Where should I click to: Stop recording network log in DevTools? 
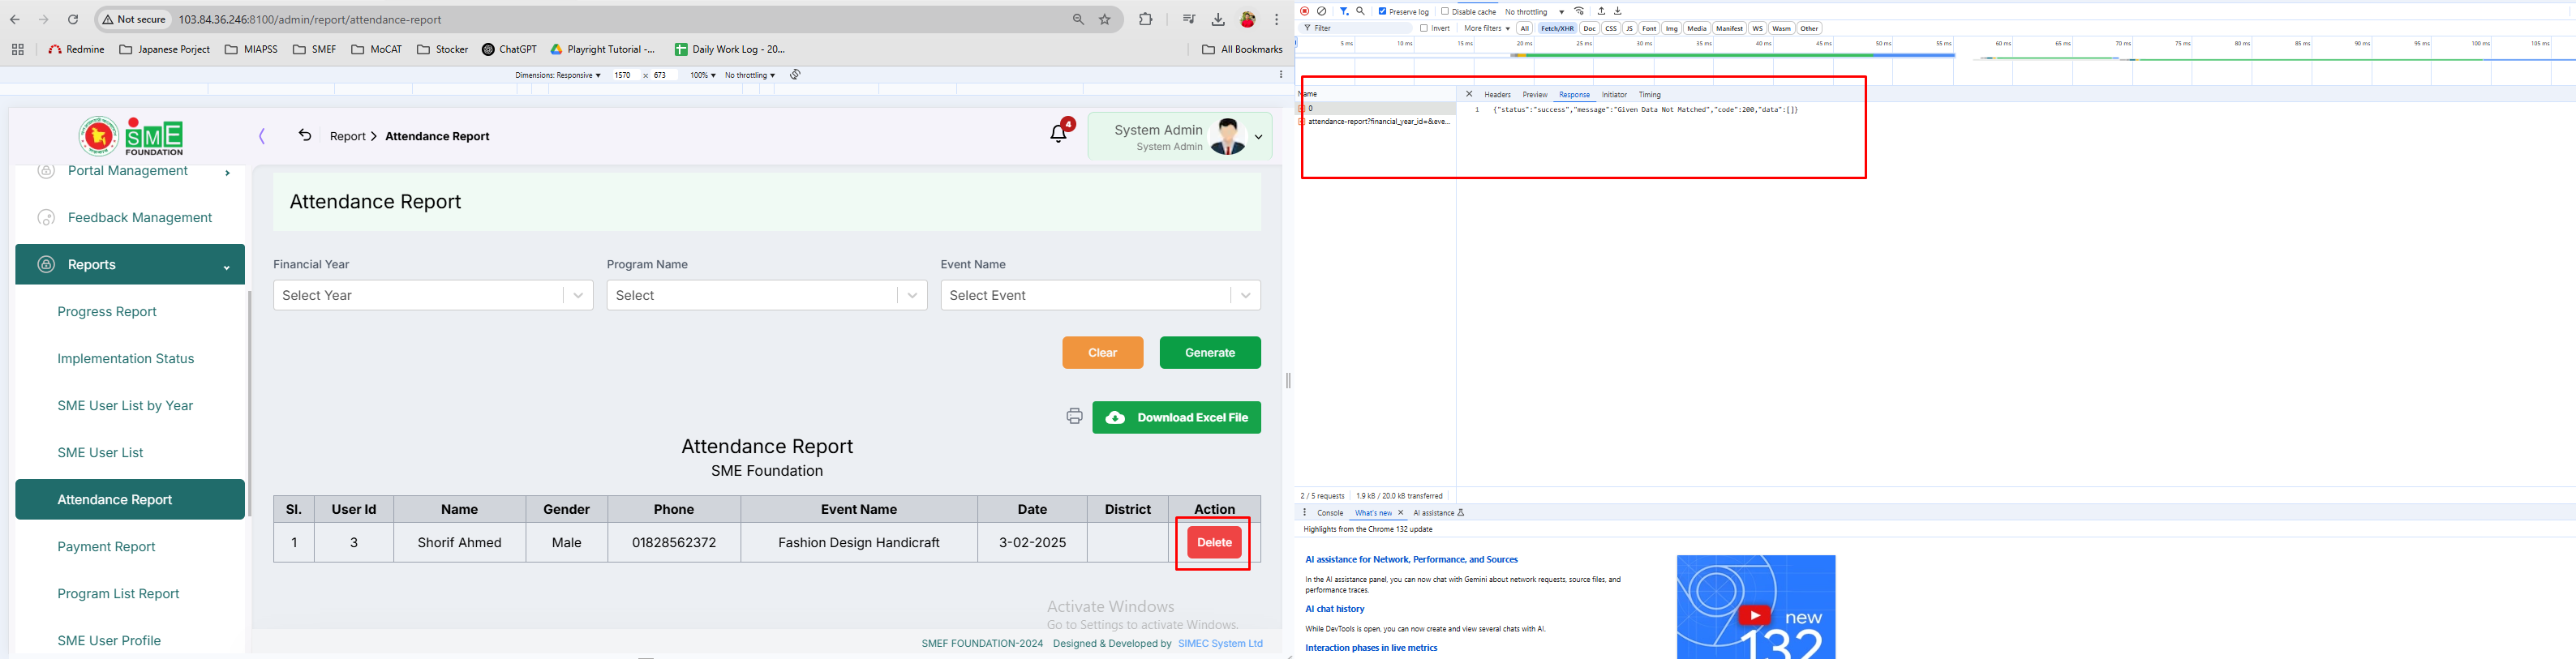[x=1304, y=12]
